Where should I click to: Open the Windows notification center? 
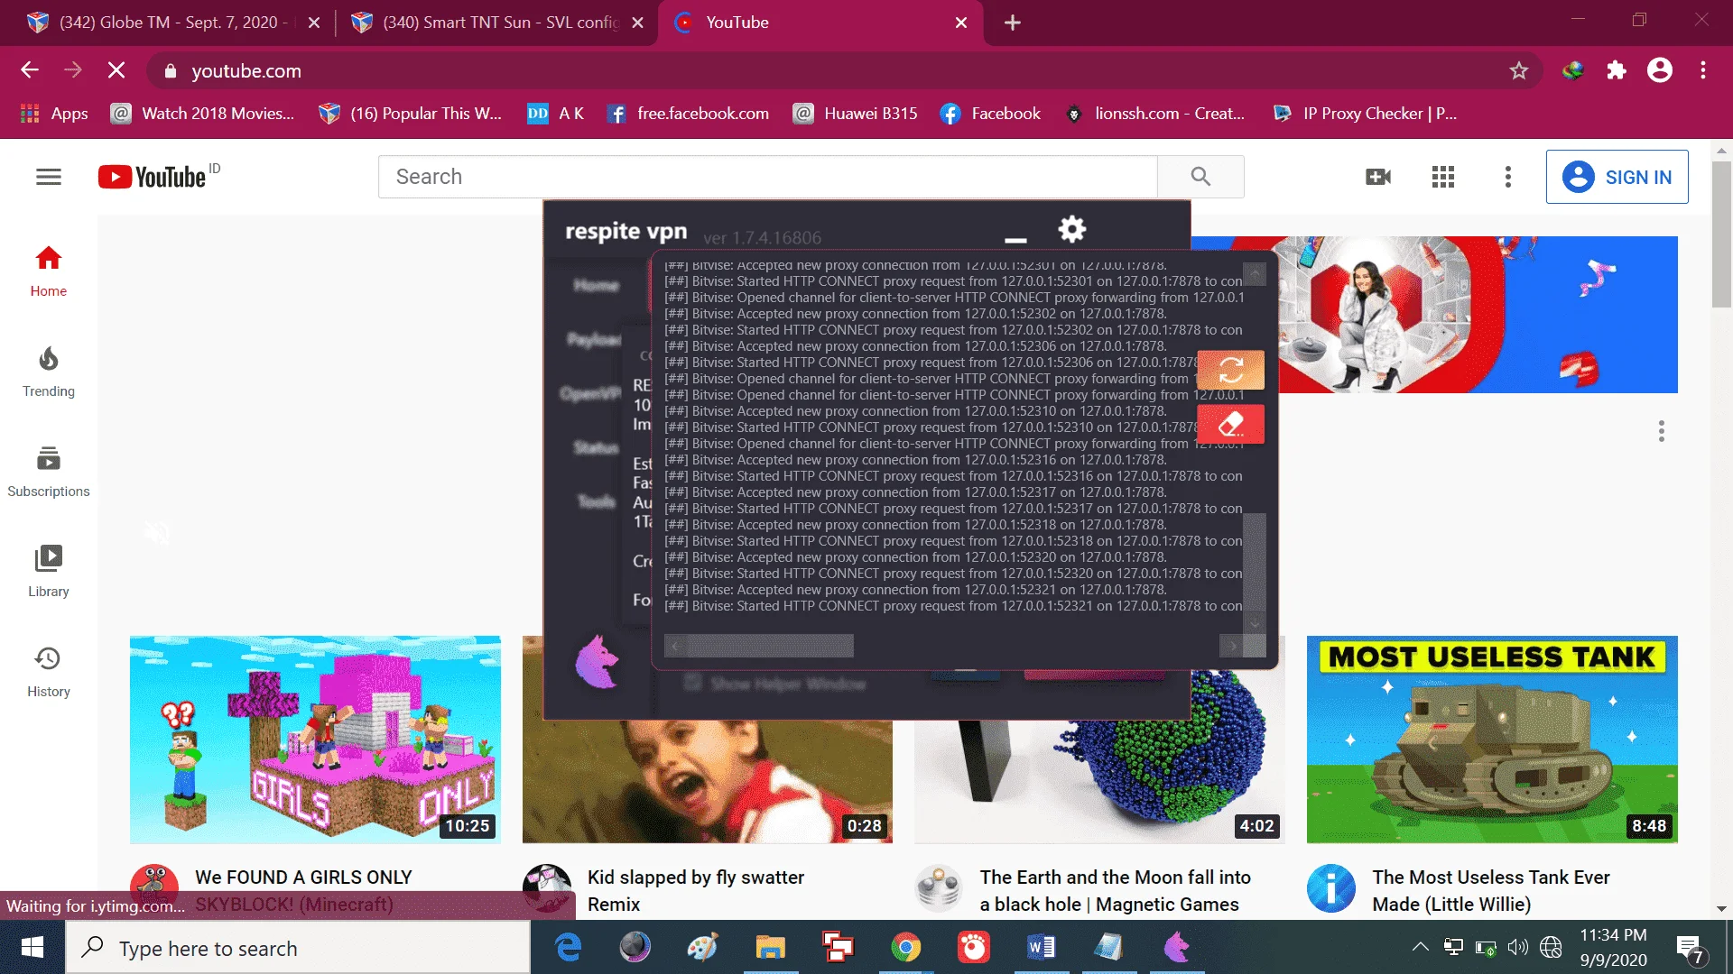[1691, 949]
